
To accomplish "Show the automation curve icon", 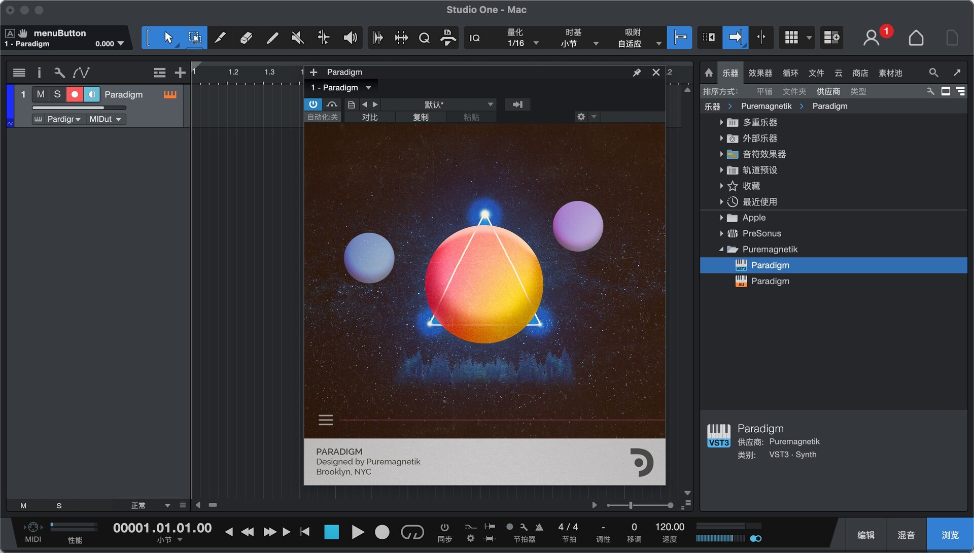I will pos(81,73).
